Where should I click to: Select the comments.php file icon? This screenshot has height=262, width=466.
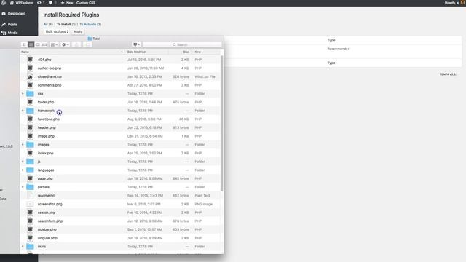tap(30, 85)
